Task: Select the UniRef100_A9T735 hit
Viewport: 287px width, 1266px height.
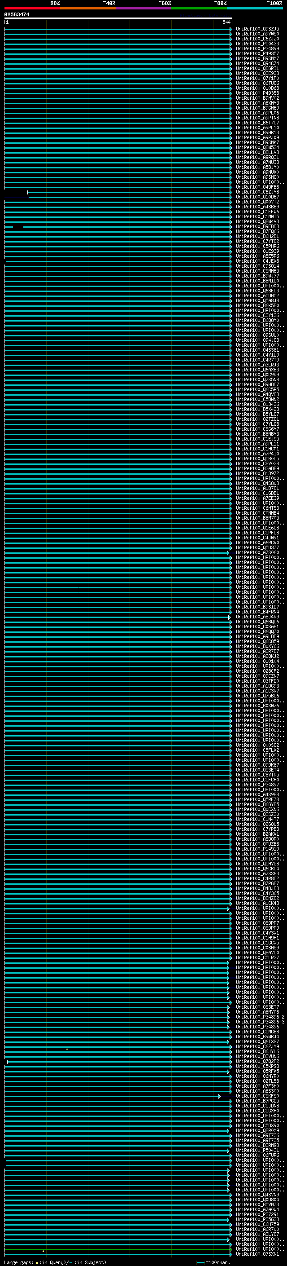Action: tap(257, 1141)
